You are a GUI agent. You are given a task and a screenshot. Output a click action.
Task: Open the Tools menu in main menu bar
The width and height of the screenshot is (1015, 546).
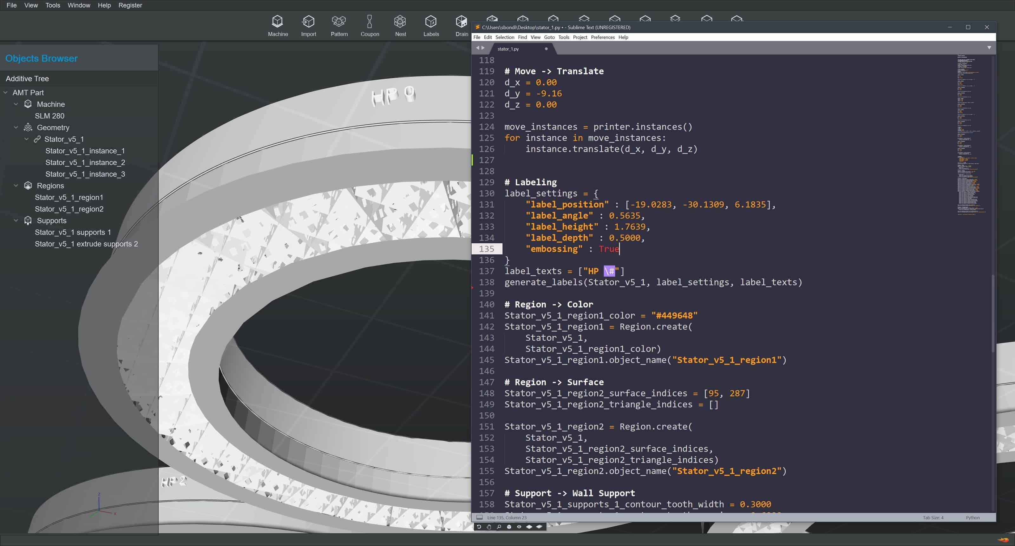coord(53,5)
